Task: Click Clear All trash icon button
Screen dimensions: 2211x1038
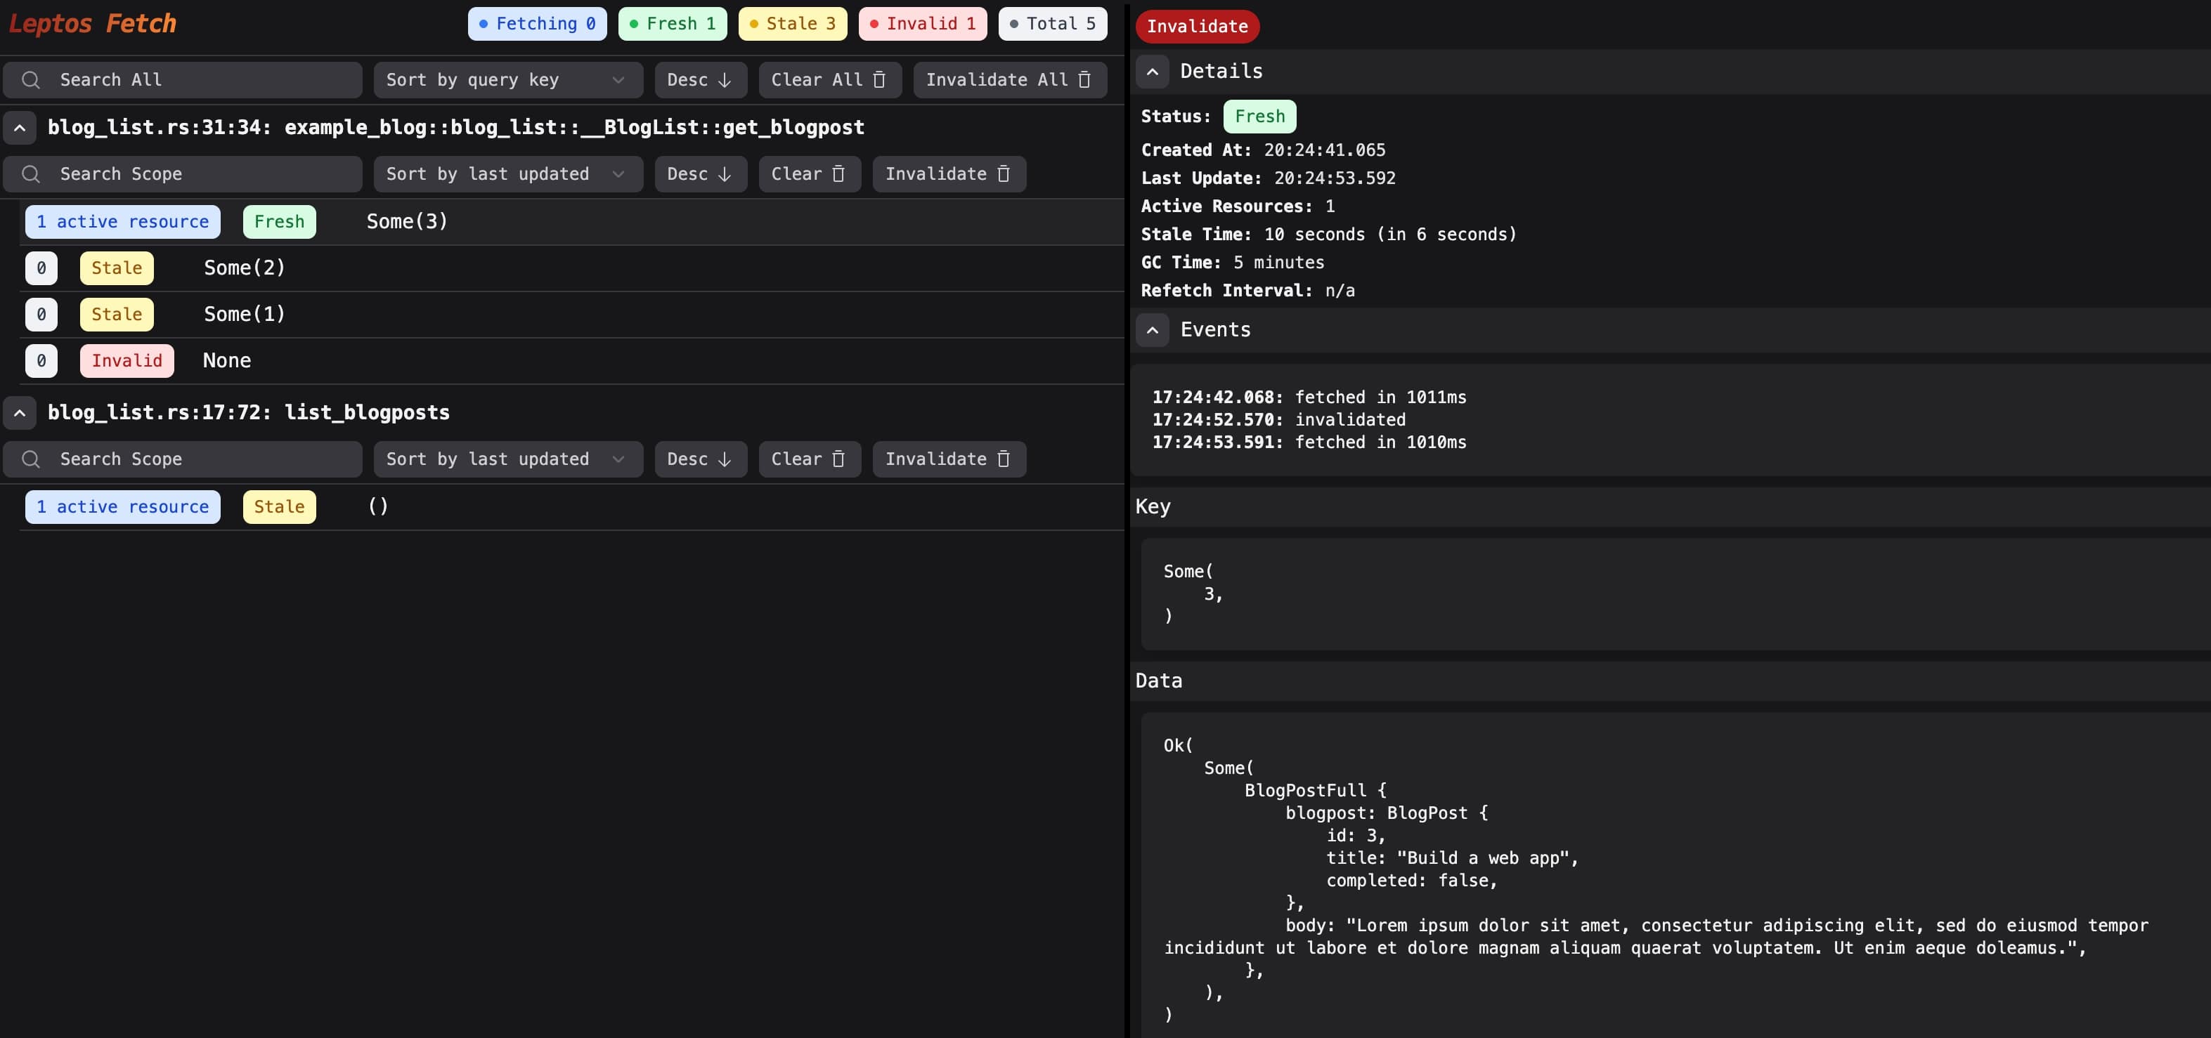Action: point(829,80)
